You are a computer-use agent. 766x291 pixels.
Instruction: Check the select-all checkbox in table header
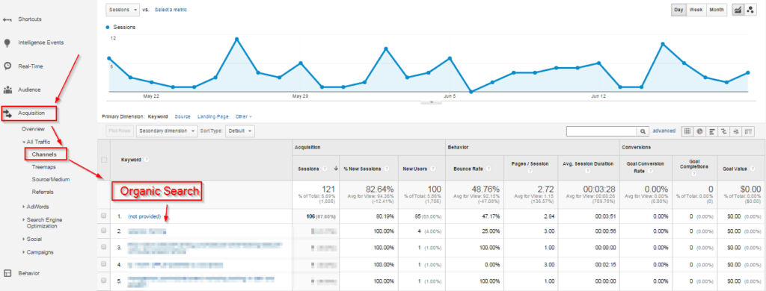(103, 160)
